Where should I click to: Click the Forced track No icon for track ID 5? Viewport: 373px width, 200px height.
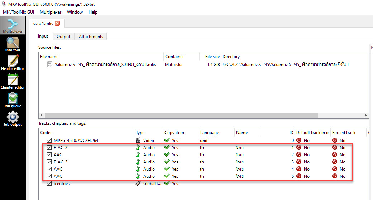[x=335, y=176]
